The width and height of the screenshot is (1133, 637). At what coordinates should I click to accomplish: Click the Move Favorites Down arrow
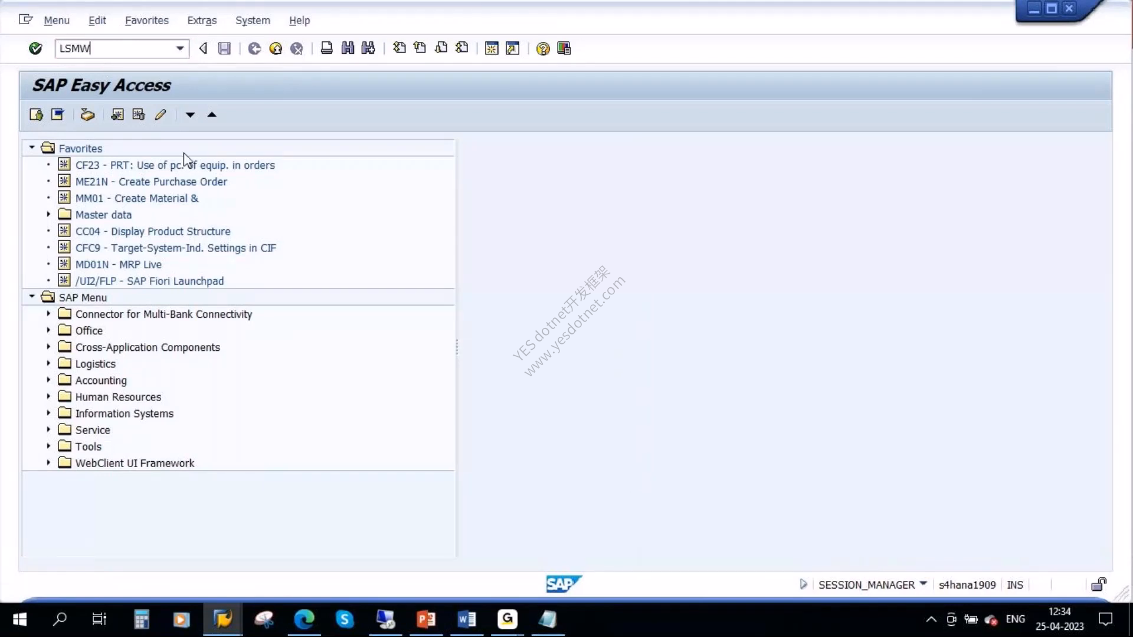click(x=190, y=115)
